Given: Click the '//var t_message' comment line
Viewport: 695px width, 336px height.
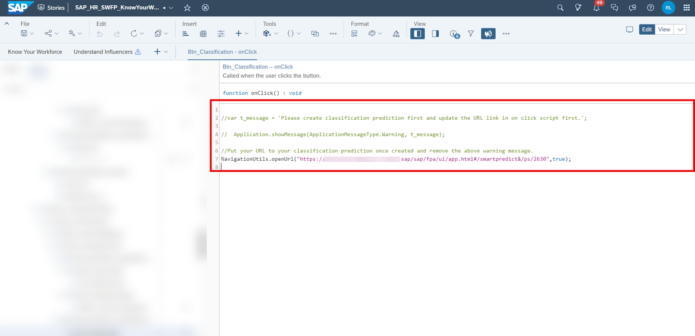Looking at the screenshot, I should (404, 118).
